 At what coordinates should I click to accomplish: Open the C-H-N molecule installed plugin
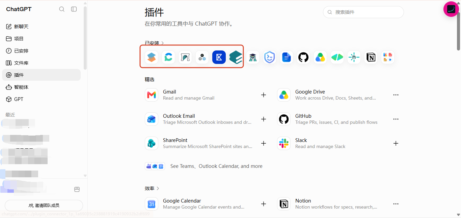(x=202, y=57)
